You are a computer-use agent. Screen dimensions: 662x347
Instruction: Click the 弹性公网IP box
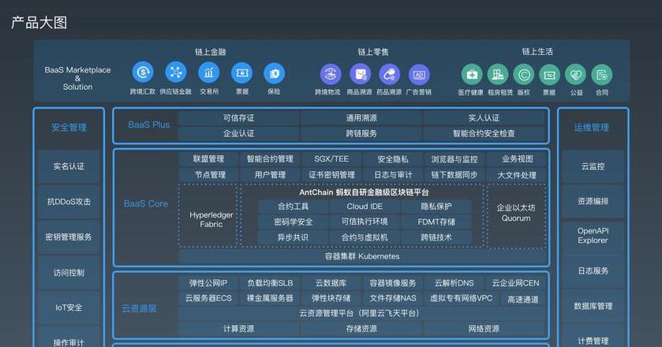coord(208,283)
